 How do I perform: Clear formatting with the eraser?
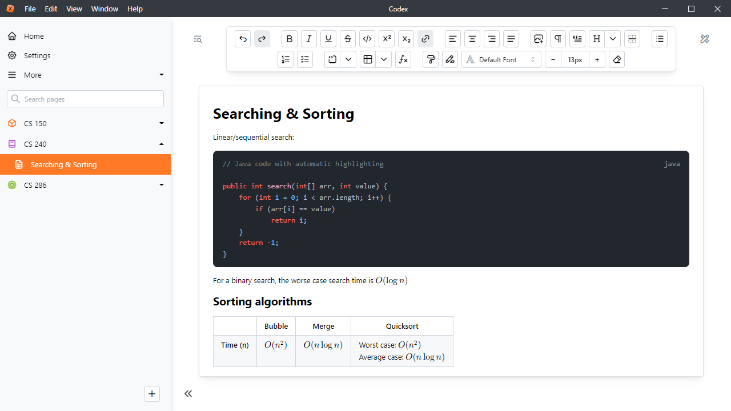click(x=617, y=59)
